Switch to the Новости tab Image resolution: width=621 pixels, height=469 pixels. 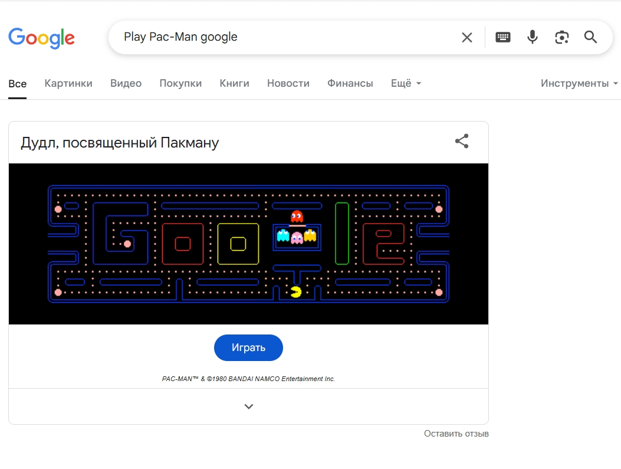click(288, 83)
